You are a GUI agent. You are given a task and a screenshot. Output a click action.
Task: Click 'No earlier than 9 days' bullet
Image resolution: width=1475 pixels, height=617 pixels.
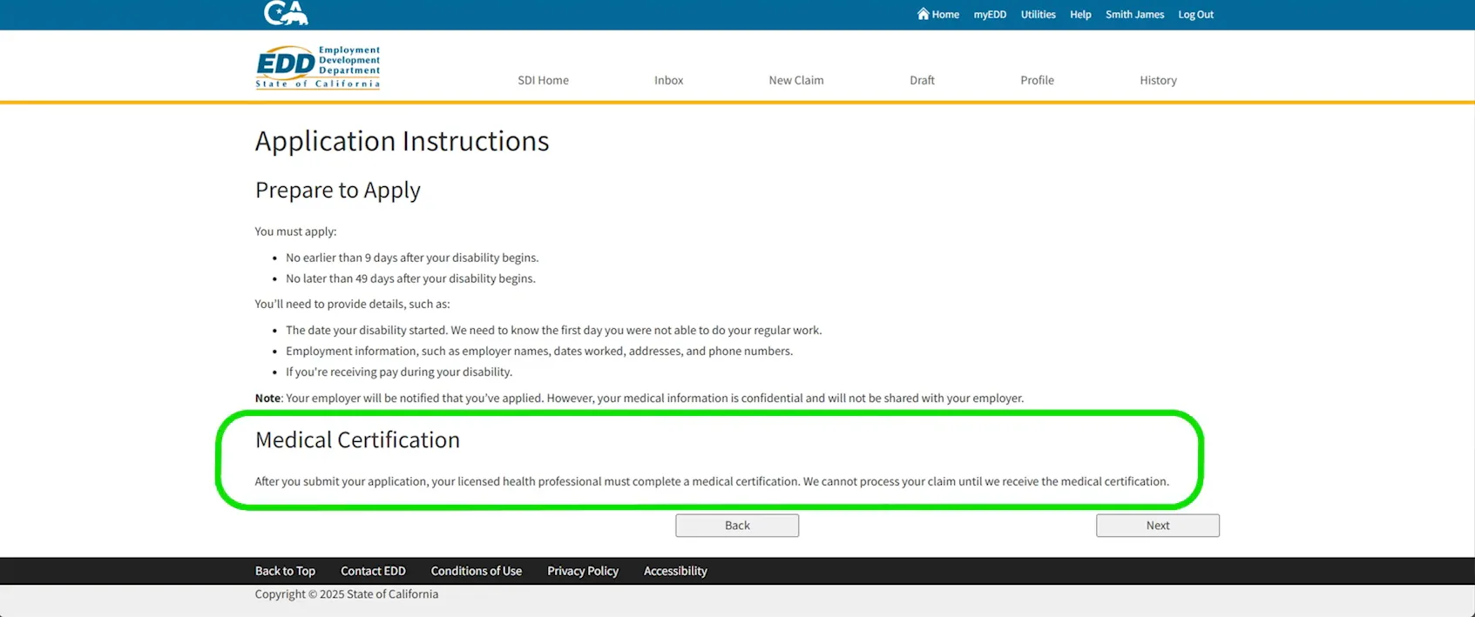coord(412,258)
